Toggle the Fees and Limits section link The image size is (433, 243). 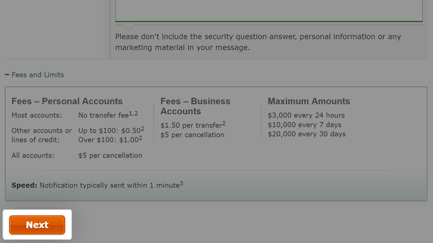pyautogui.click(x=37, y=75)
